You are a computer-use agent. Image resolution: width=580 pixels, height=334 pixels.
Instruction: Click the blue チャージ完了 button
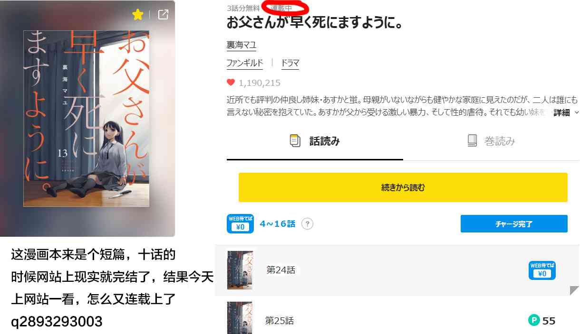(x=514, y=224)
